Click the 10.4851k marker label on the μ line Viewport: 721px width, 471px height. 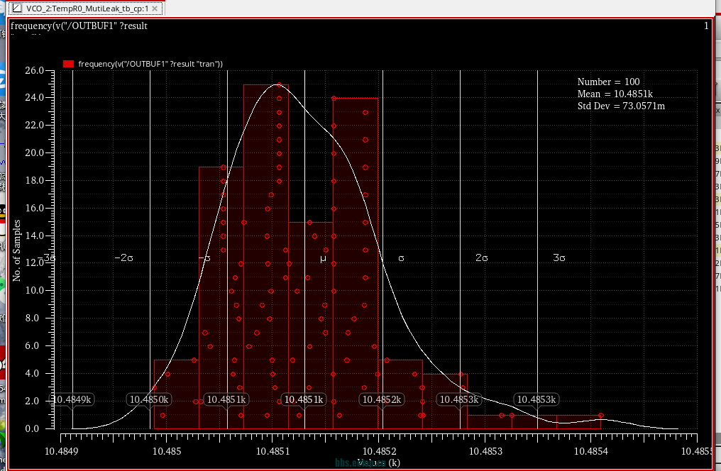click(304, 400)
